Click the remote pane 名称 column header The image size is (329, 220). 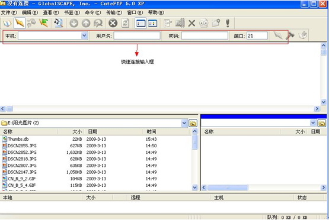241,131
